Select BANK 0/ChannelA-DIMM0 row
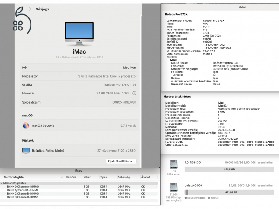279x209 pixels. coord(79,187)
